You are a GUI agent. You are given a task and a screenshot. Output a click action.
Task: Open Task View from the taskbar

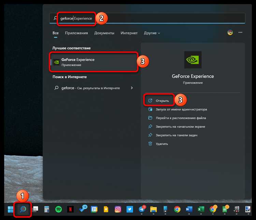35,209
